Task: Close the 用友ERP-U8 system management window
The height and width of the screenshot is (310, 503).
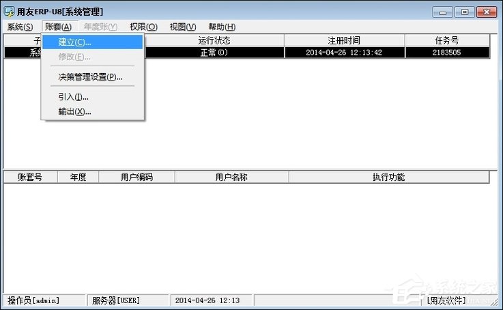Action: pos(487,12)
